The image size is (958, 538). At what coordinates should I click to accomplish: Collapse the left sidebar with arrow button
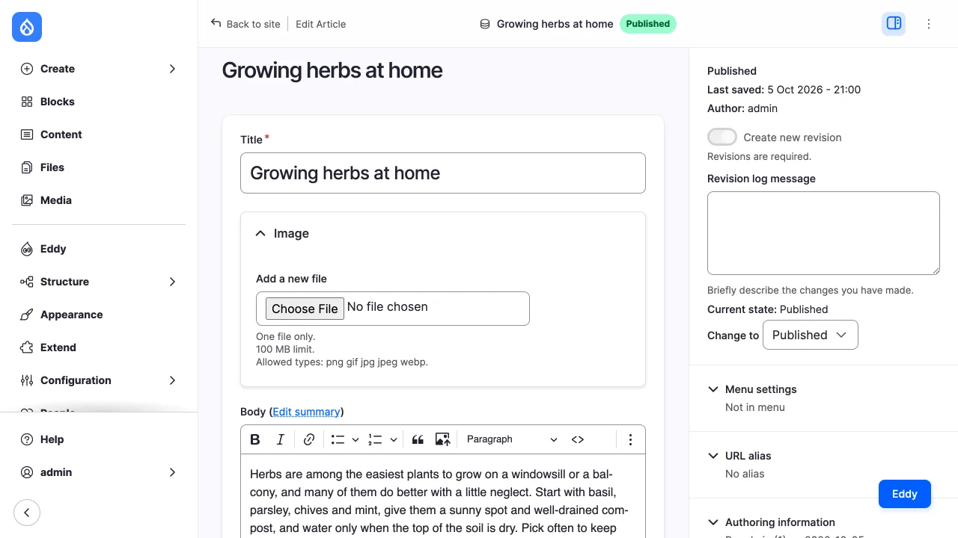coord(27,513)
